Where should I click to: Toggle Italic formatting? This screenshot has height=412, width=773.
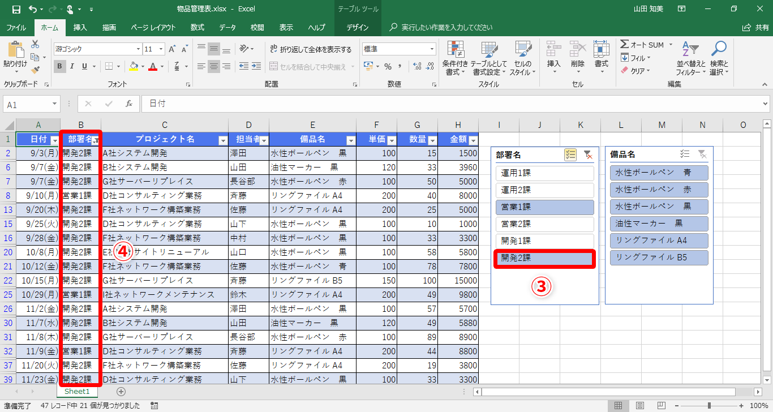72,66
